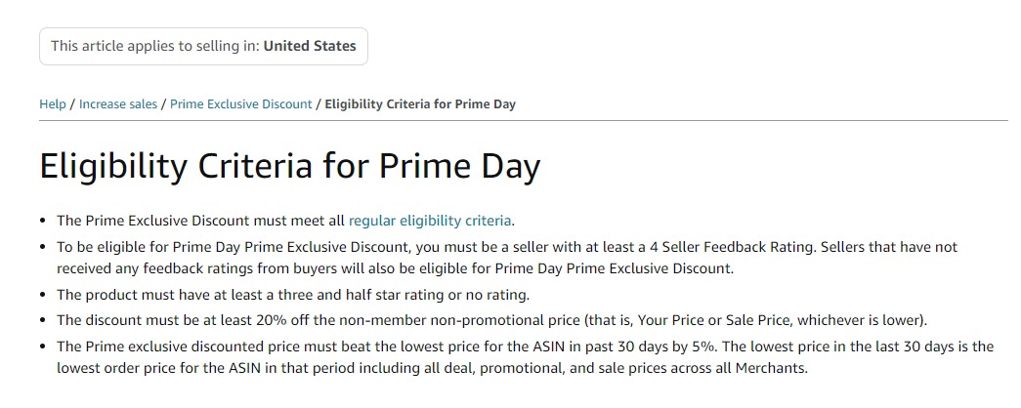
Task: Click the large Eligibility Criteria for Prime Day heading
Action: 289,167
